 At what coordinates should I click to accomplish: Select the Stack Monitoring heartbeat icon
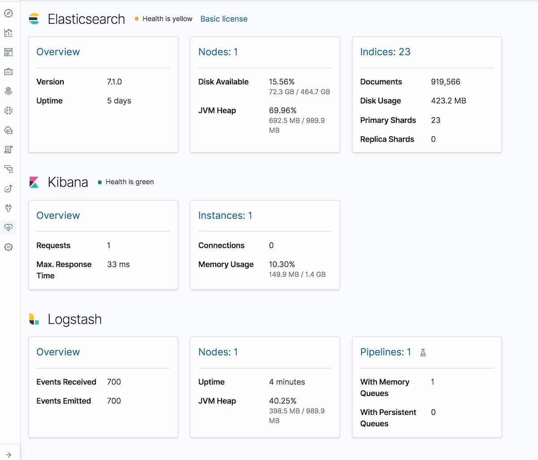click(x=8, y=228)
